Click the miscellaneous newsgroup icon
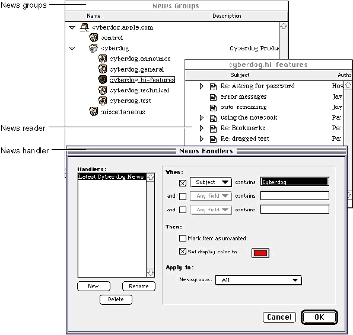 (93, 111)
